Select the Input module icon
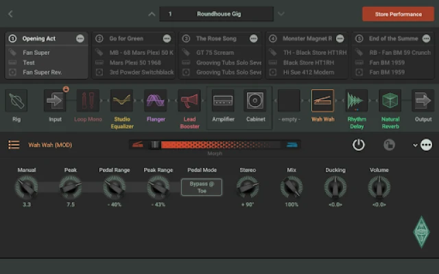This screenshot has width=439, height=274. click(55, 101)
